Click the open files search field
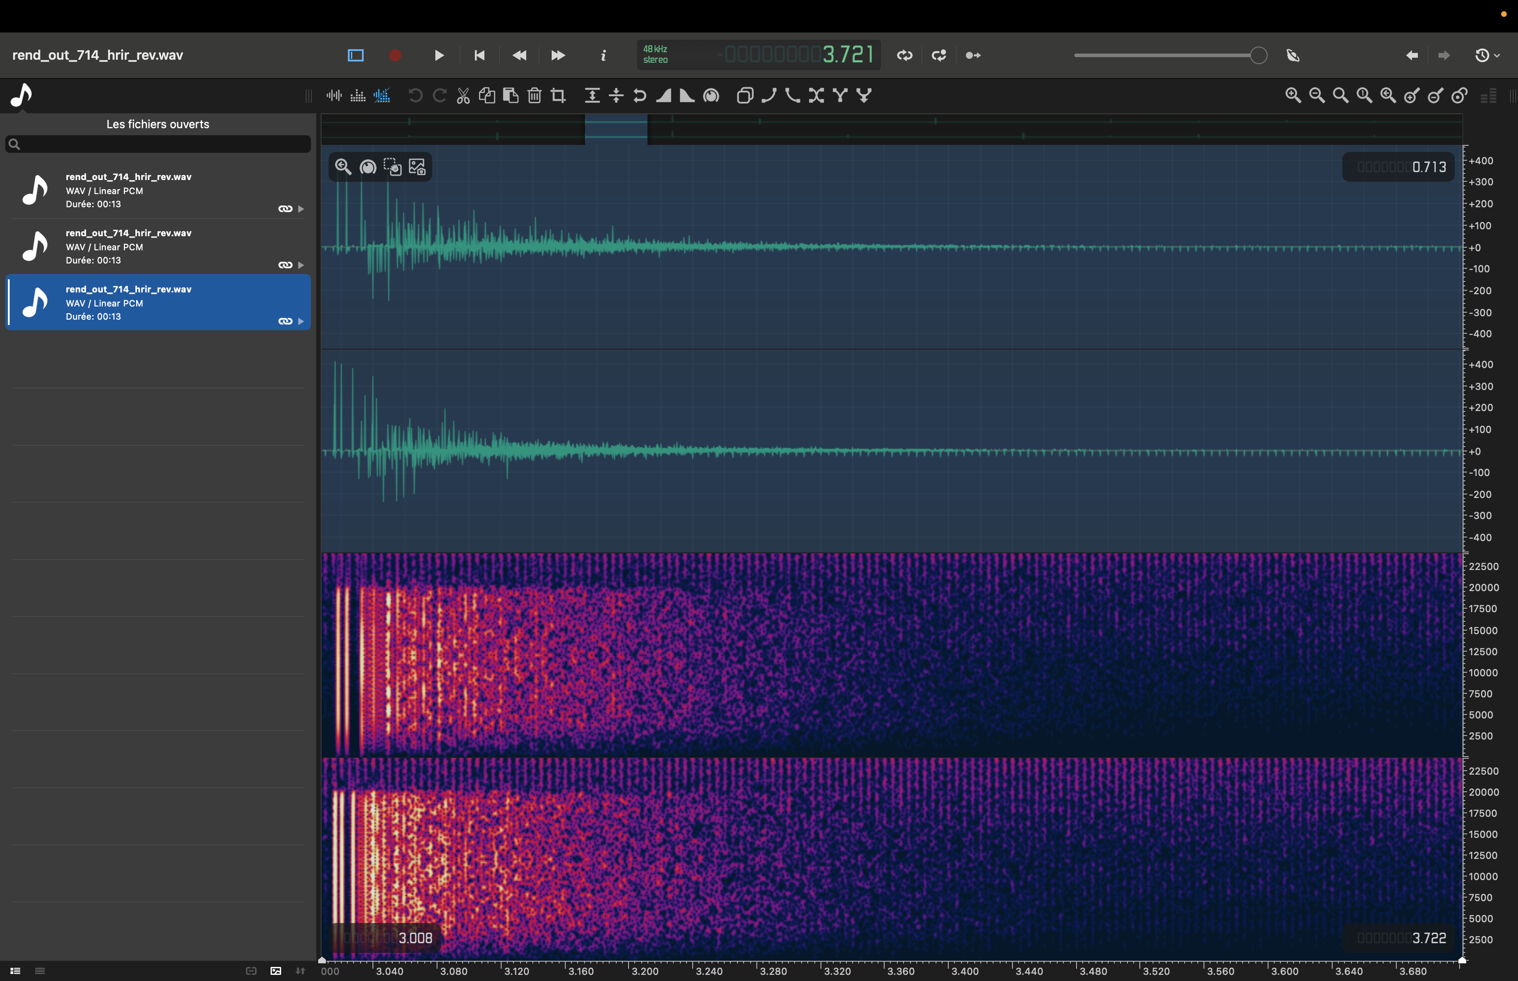Viewport: 1518px width, 981px height. [x=157, y=144]
